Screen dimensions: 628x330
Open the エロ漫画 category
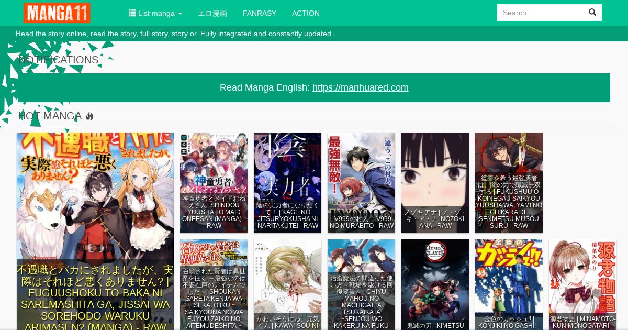click(212, 13)
